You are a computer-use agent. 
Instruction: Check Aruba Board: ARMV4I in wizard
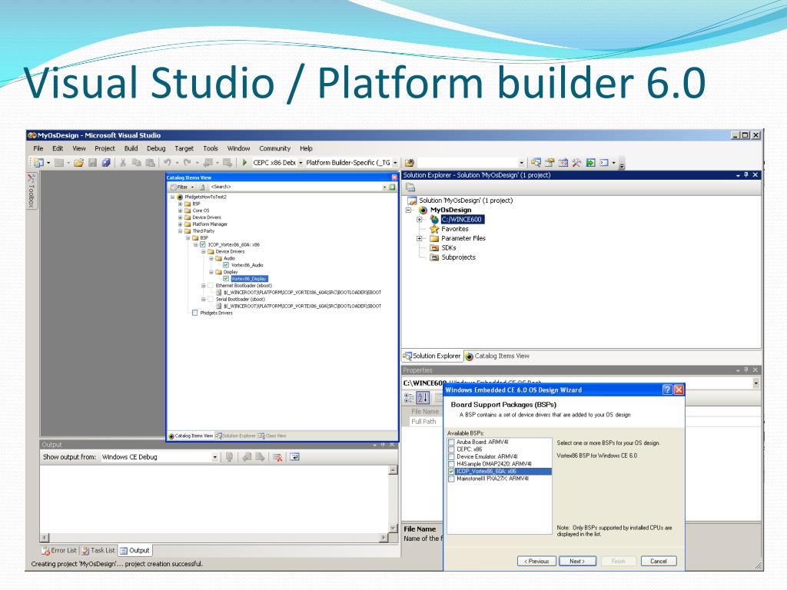point(451,442)
